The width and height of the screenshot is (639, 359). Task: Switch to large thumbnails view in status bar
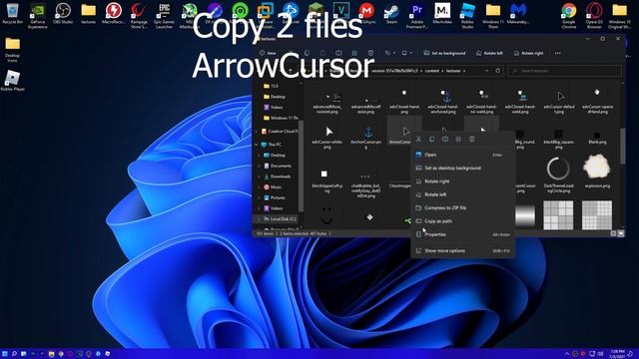point(621,233)
